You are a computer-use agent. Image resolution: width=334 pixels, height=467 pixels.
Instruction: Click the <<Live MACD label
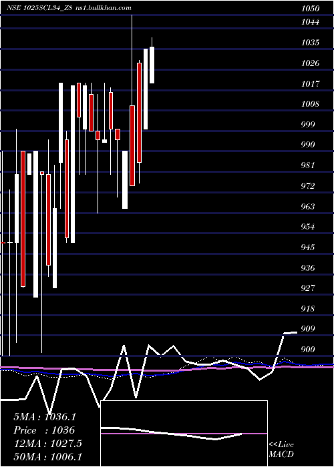pos(281,449)
